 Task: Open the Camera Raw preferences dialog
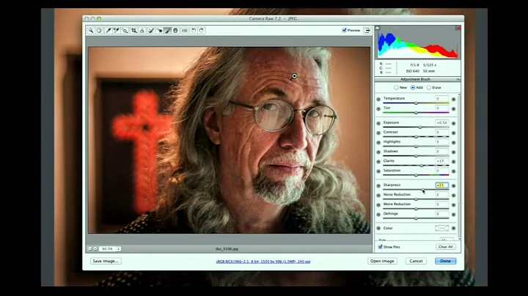pyautogui.click(x=185, y=31)
